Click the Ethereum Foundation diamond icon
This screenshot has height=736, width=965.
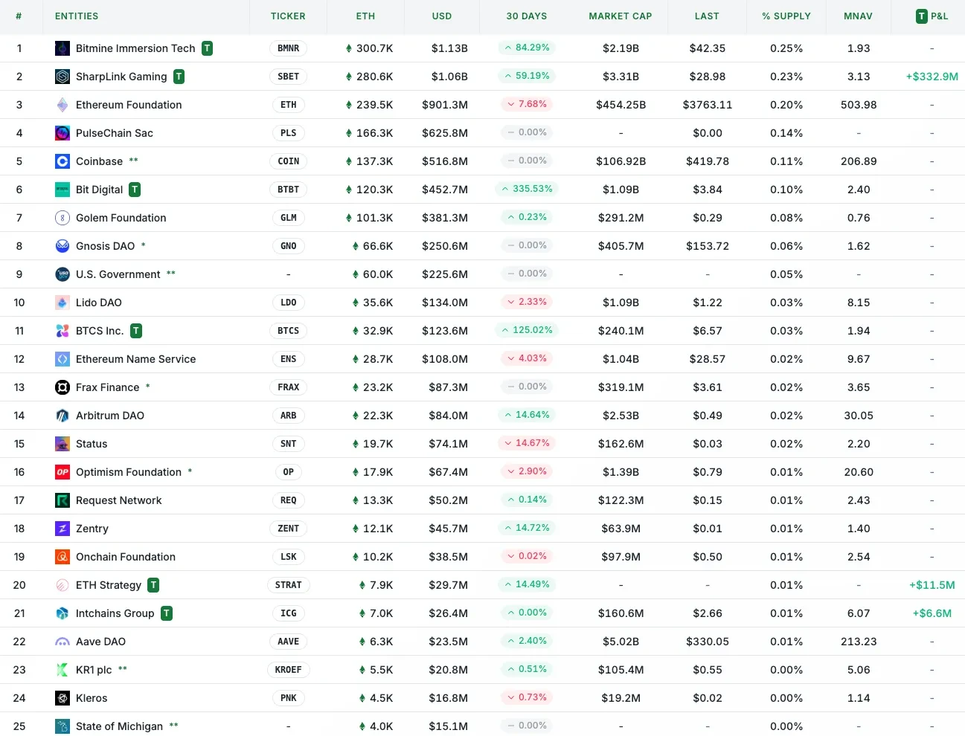(x=62, y=105)
